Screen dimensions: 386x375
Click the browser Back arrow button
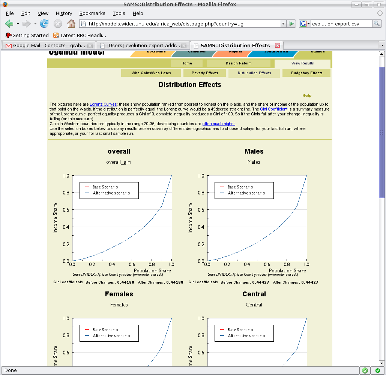pos(9,24)
